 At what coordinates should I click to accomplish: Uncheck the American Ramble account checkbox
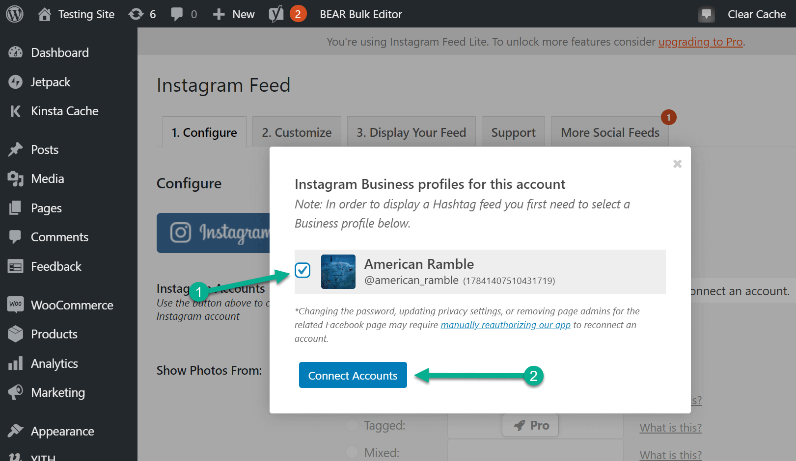(302, 270)
